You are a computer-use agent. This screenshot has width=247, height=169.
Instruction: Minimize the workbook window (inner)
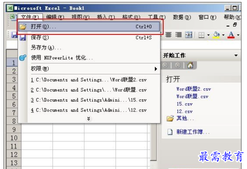pyautogui.click(x=228, y=25)
